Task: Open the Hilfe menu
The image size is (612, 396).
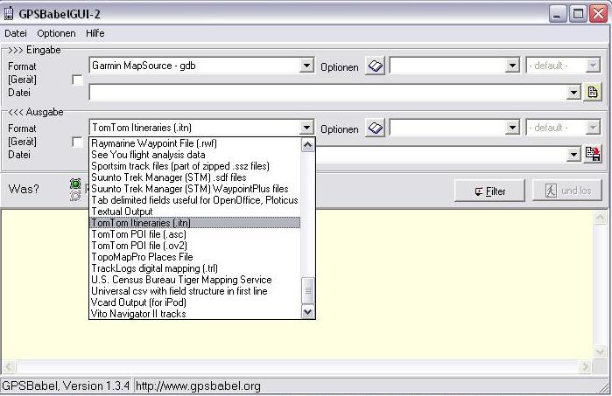Action: click(95, 33)
